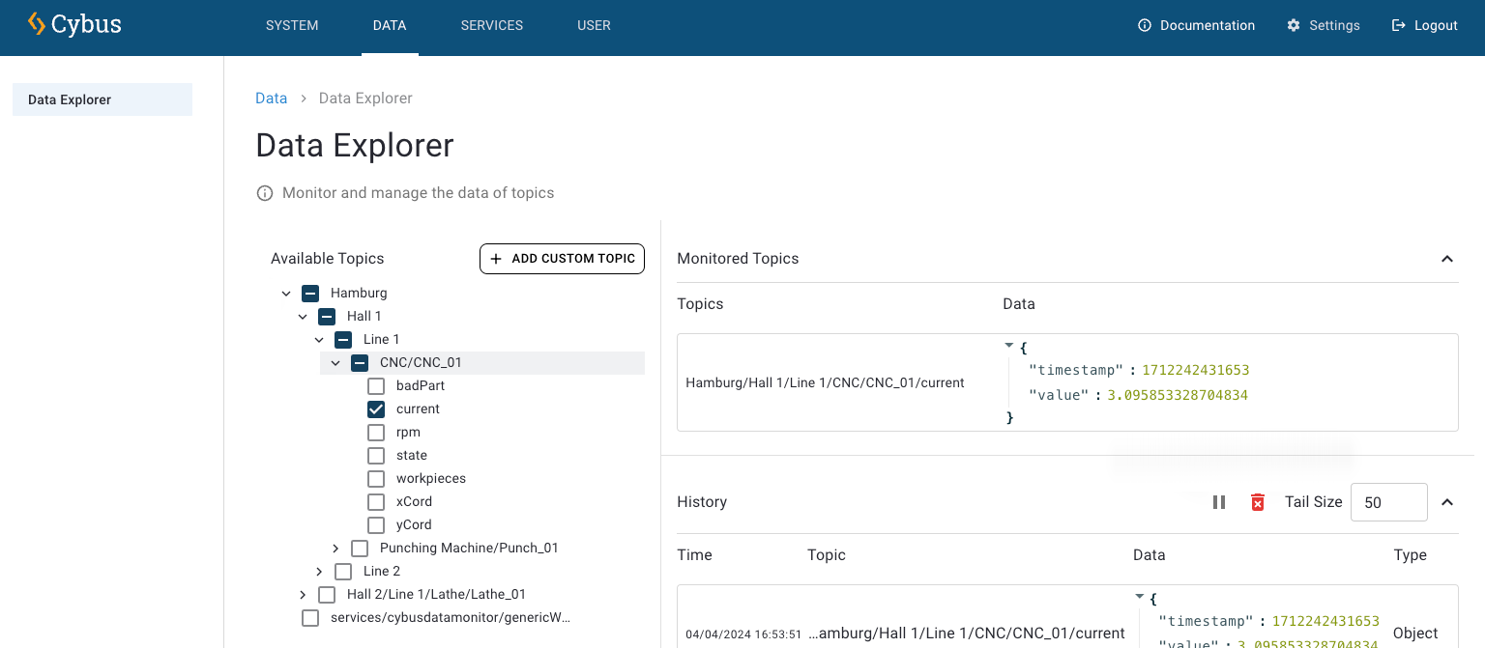
Task: Open Settings using the gear icon
Action: 1294,25
